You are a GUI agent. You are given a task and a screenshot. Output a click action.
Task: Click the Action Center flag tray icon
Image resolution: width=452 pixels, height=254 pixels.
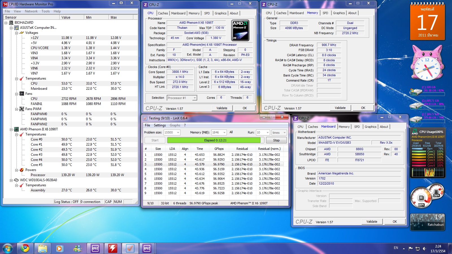tap(411, 249)
